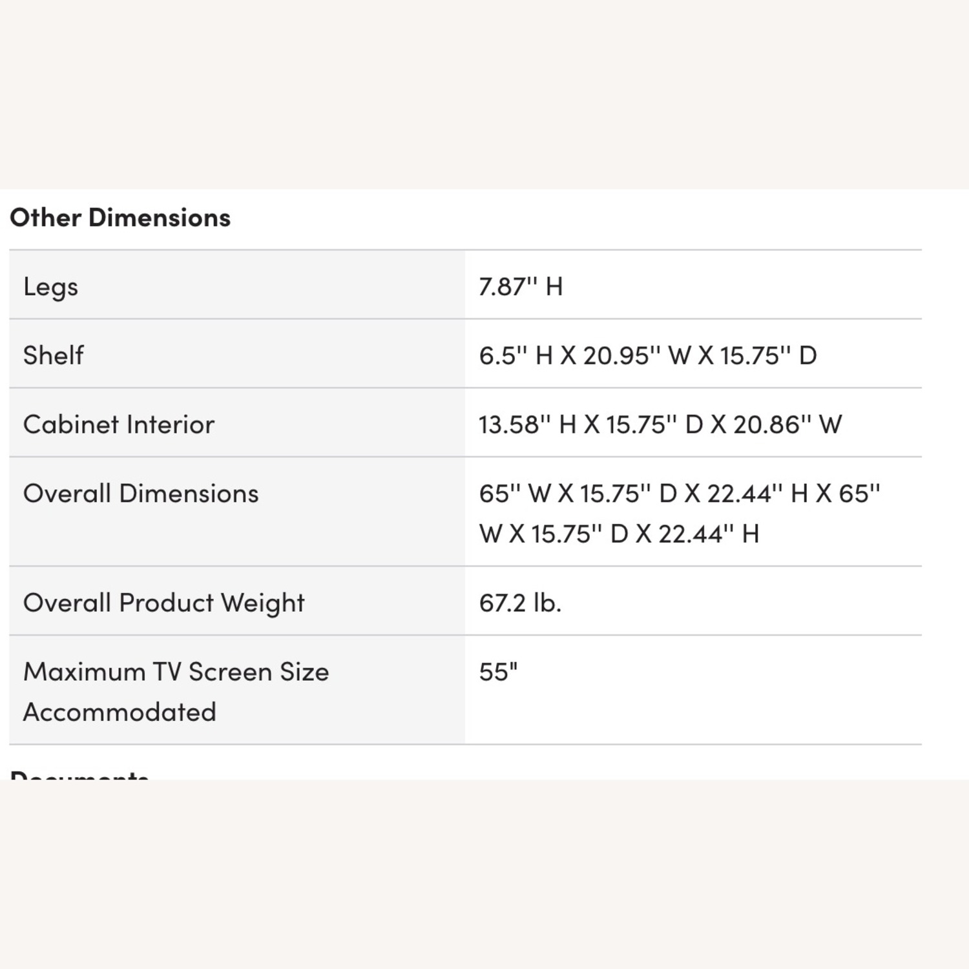Click the first 65'' W overall width

point(515,494)
